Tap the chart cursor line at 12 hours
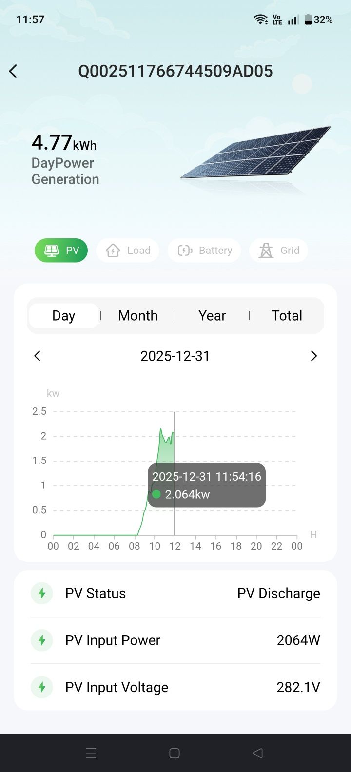 pyautogui.click(x=174, y=439)
